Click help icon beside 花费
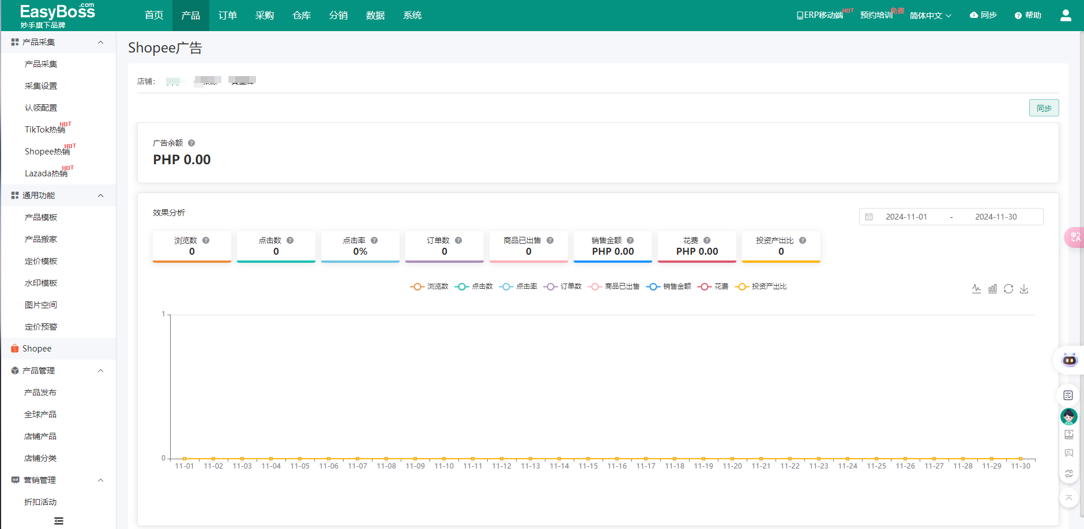 707,240
